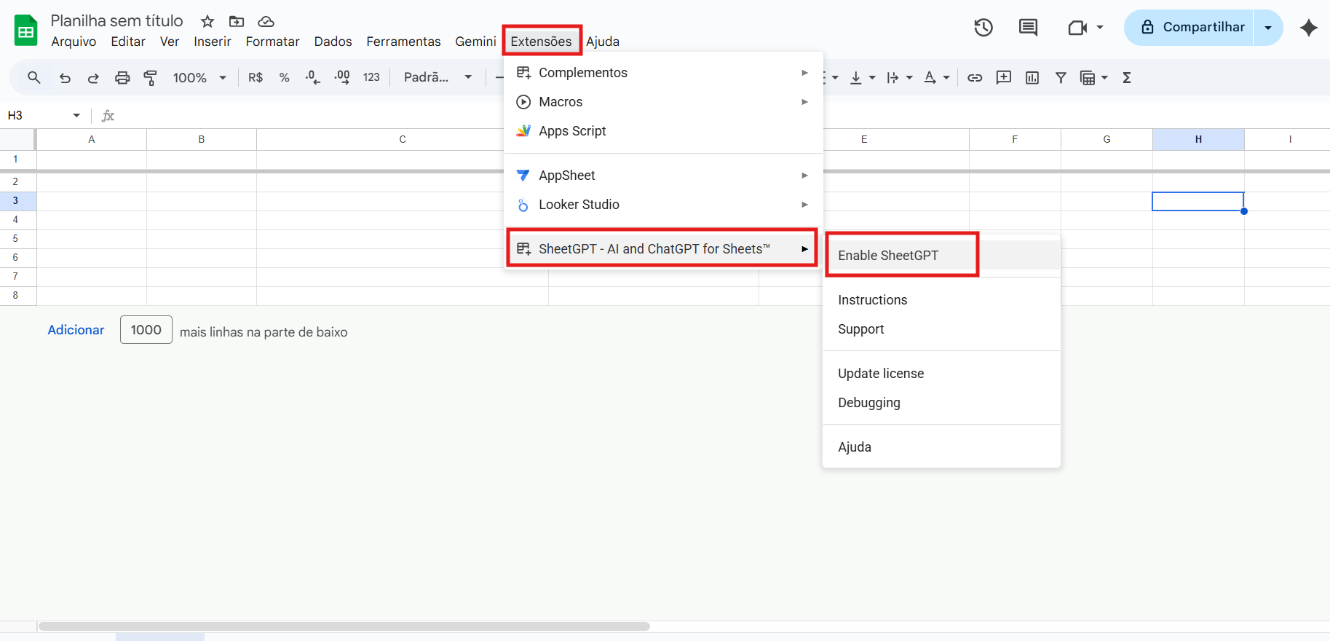Image resolution: width=1330 pixels, height=641 pixels.
Task: Click Enable SheetGPT menu item
Action: tap(888, 256)
